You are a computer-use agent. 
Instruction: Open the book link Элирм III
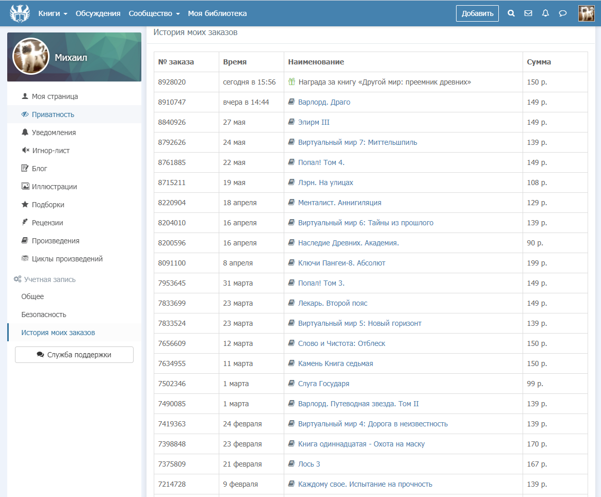click(314, 122)
